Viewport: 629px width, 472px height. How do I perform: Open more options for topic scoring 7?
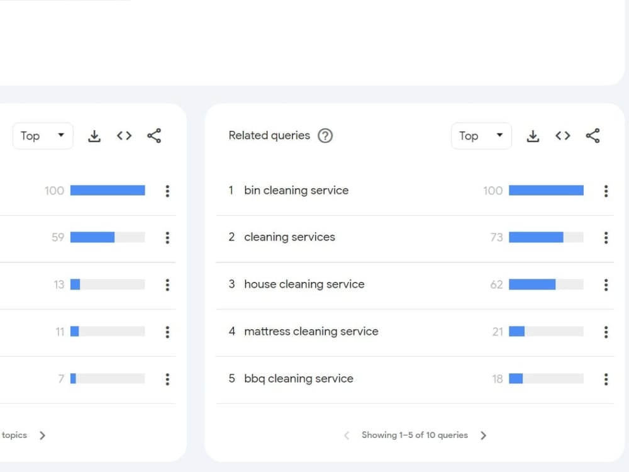click(x=167, y=379)
